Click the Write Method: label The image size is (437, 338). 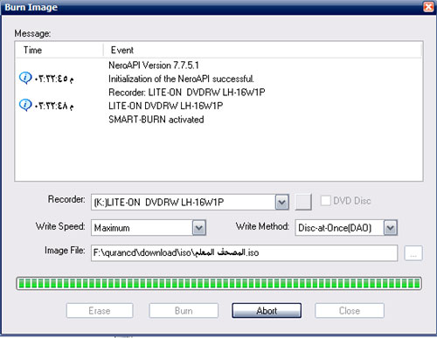coord(262,226)
